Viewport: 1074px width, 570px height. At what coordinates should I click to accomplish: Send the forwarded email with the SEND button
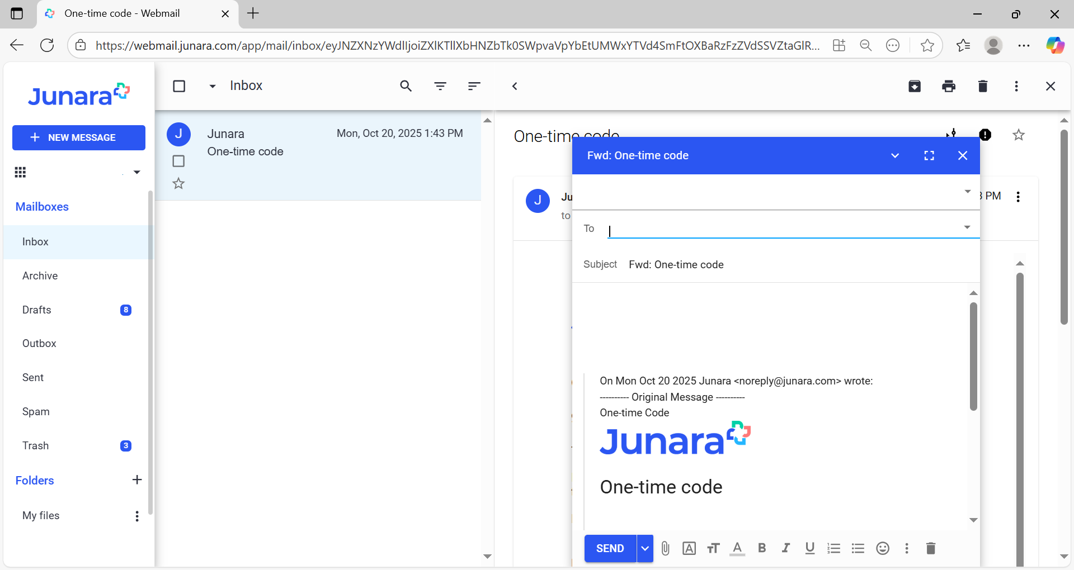[x=610, y=548]
